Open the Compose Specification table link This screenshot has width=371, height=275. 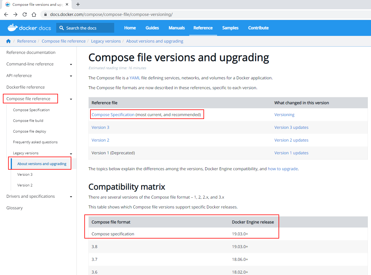point(113,115)
